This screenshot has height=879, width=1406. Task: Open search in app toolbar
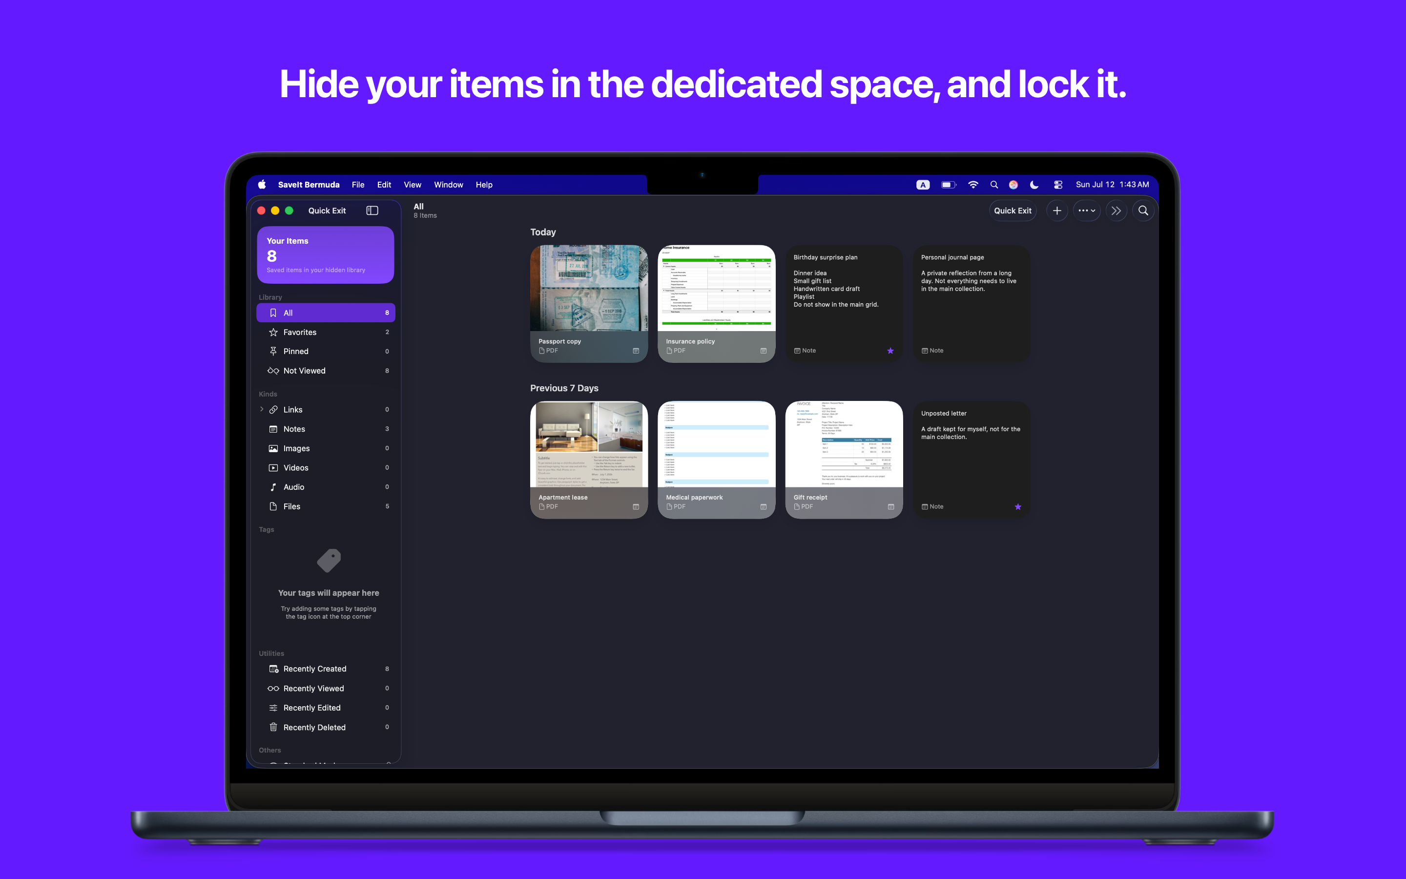pyautogui.click(x=1143, y=210)
